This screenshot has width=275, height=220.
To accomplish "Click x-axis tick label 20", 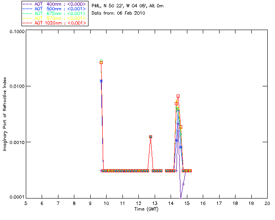I will (x=267, y=203).
